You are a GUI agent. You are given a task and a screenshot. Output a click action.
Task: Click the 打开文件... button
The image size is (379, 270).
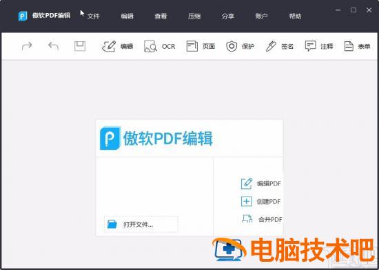pyautogui.click(x=141, y=224)
